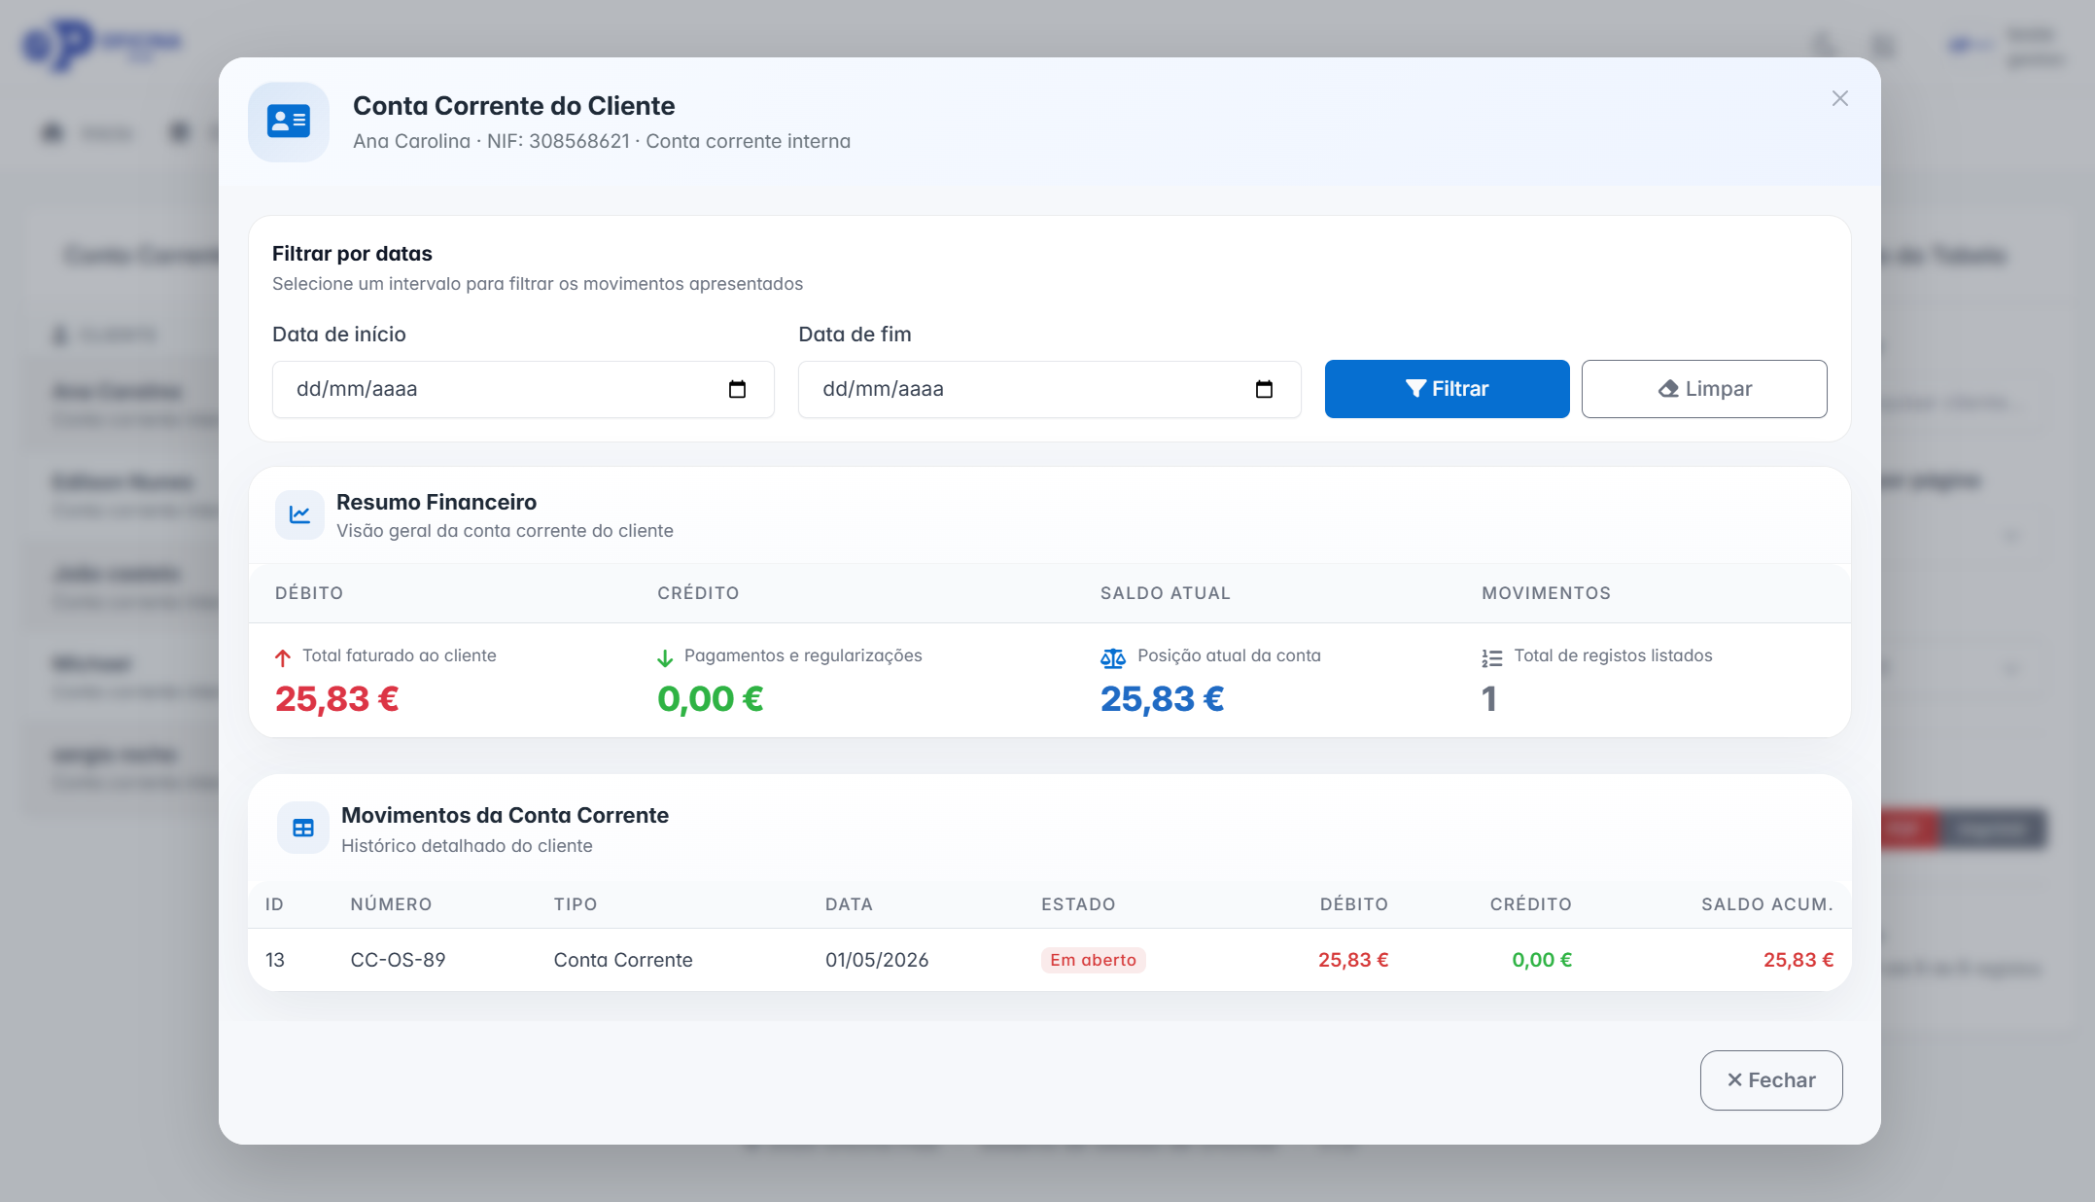This screenshot has width=2095, height=1202.
Task: Click the balance scale icon near Saldo Atual
Action: (x=1113, y=658)
